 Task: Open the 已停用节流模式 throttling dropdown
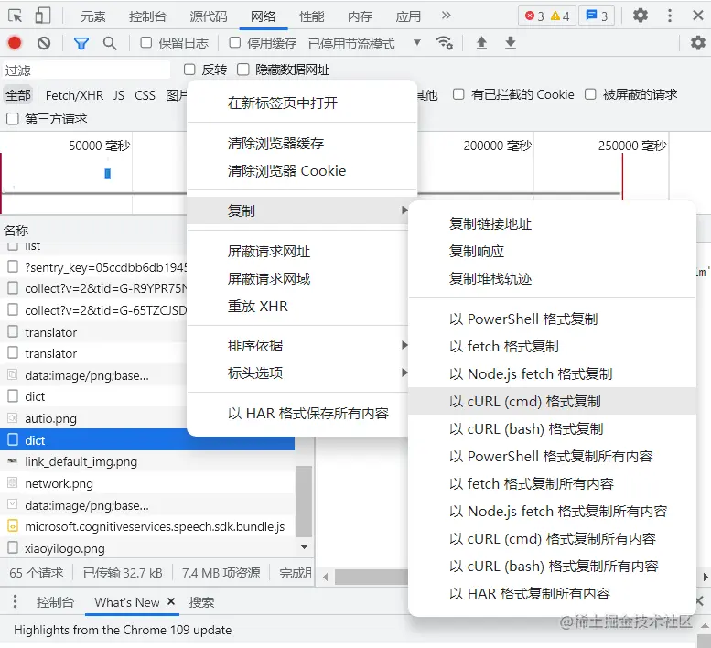[364, 43]
